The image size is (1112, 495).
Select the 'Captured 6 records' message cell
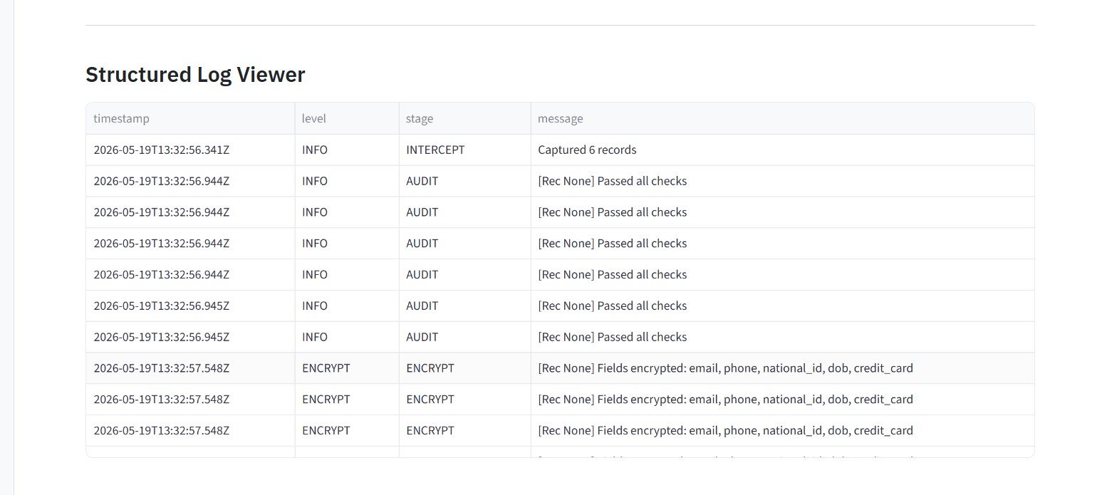[x=782, y=150]
